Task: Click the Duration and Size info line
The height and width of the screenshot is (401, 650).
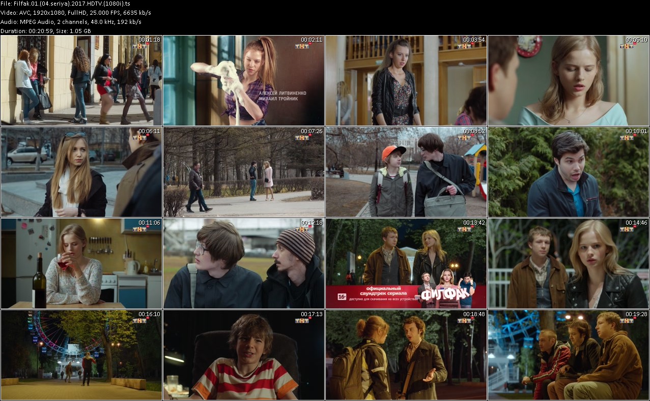Action: (46, 31)
